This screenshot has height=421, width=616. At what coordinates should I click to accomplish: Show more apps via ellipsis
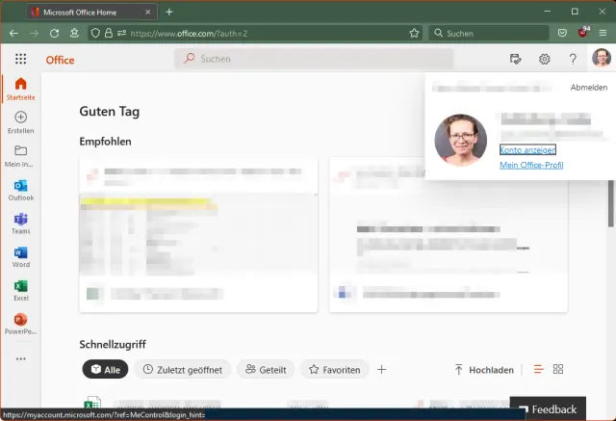(x=21, y=359)
